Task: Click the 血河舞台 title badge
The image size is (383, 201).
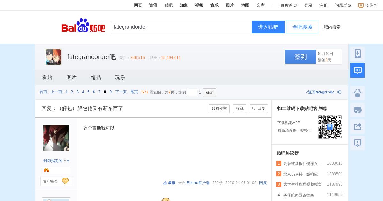Action: (50, 182)
